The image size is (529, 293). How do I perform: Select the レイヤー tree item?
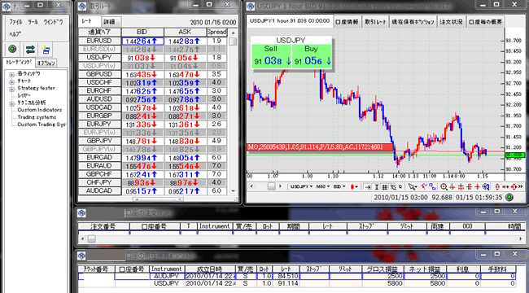click(24, 95)
